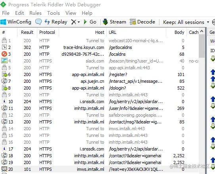The height and width of the screenshot is (174, 215).
Task: Click host slack.com
Action: tap(95, 61)
